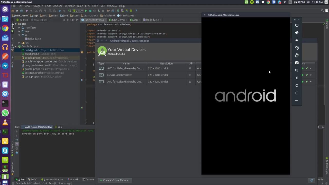Viewport: 329px width, 185px height.
Task: Refresh the virtual device list
Action: (312, 180)
